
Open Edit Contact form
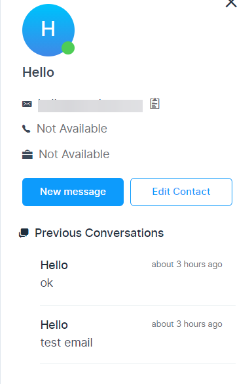(x=181, y=192)
